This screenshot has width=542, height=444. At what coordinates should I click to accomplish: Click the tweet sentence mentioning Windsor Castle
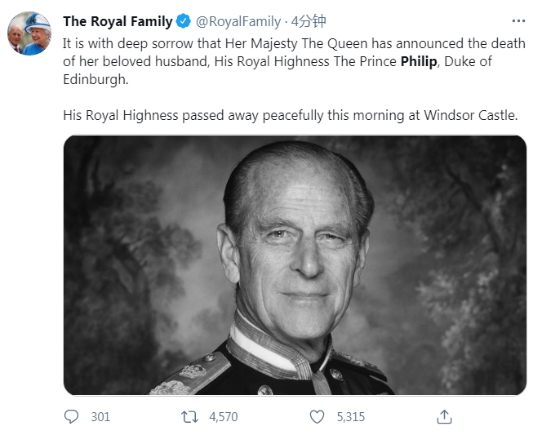tap(291, 115)
